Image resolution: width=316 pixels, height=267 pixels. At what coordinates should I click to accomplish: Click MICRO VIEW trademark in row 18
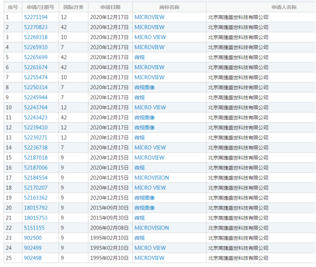coord(150,188)
